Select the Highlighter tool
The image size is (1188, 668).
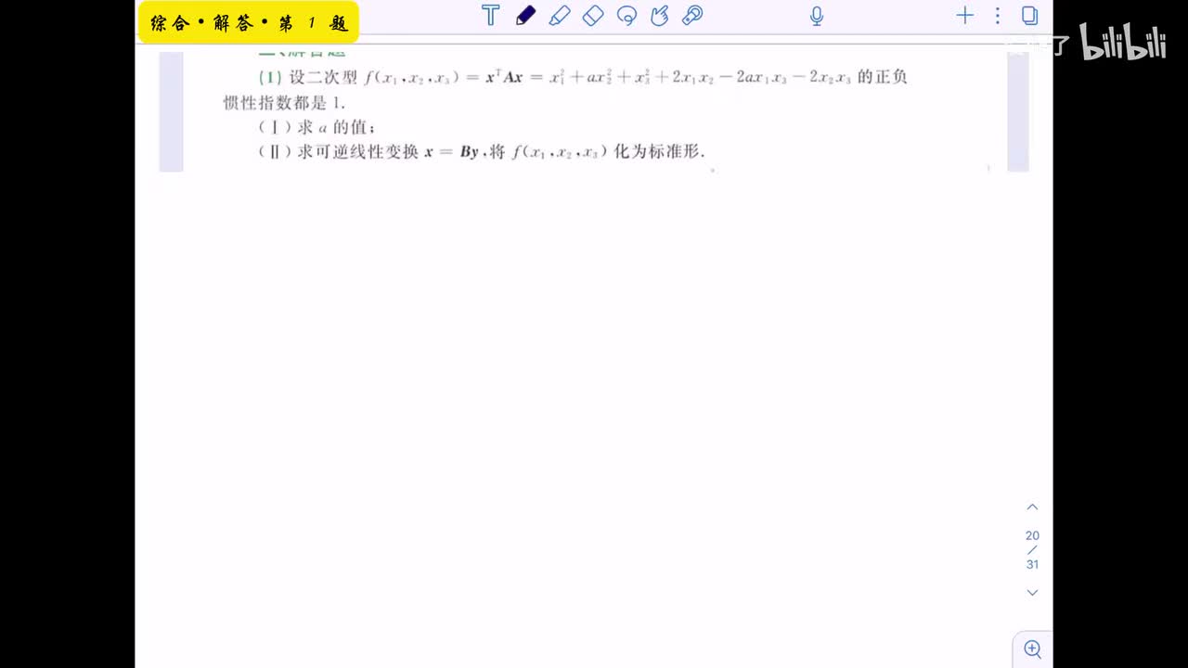click(560, 15)
